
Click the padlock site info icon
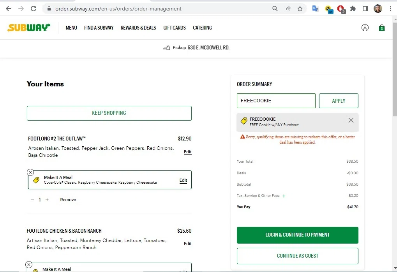pos(49,9)
